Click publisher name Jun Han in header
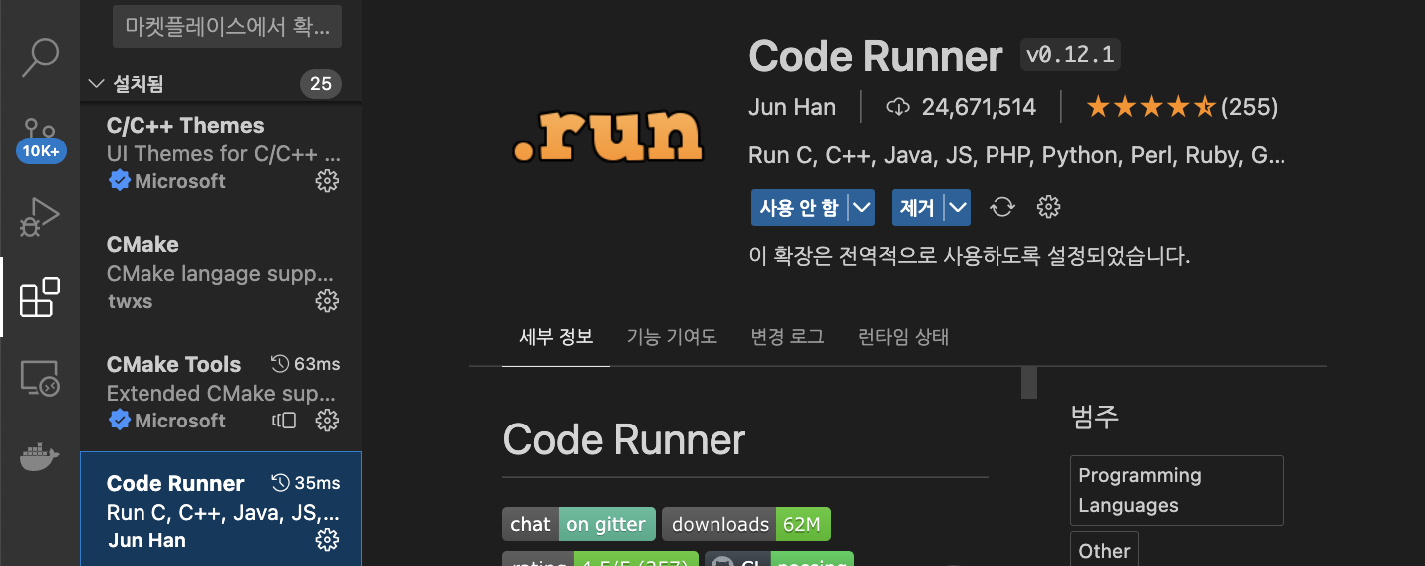The image size is (1425, 566). pyautogui.click(x=792, y=107)
